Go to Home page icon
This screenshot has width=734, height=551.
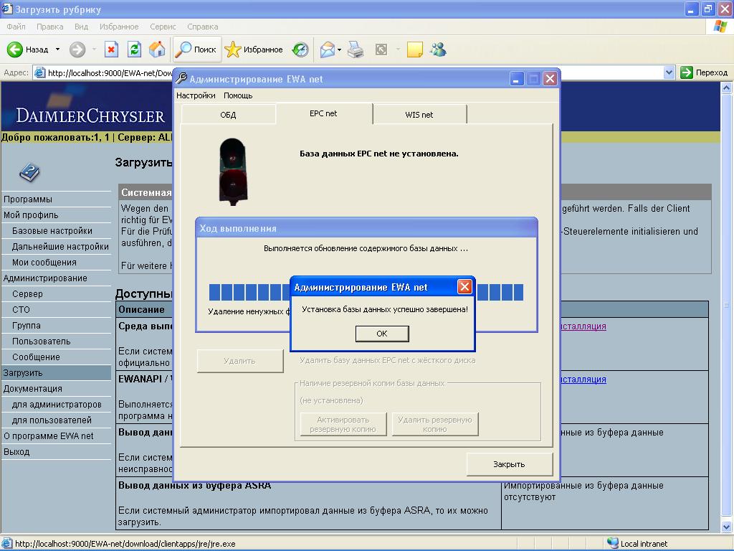157,50
